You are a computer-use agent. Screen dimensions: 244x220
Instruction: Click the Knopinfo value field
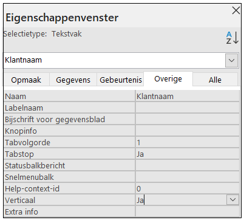tap(188, 131)
